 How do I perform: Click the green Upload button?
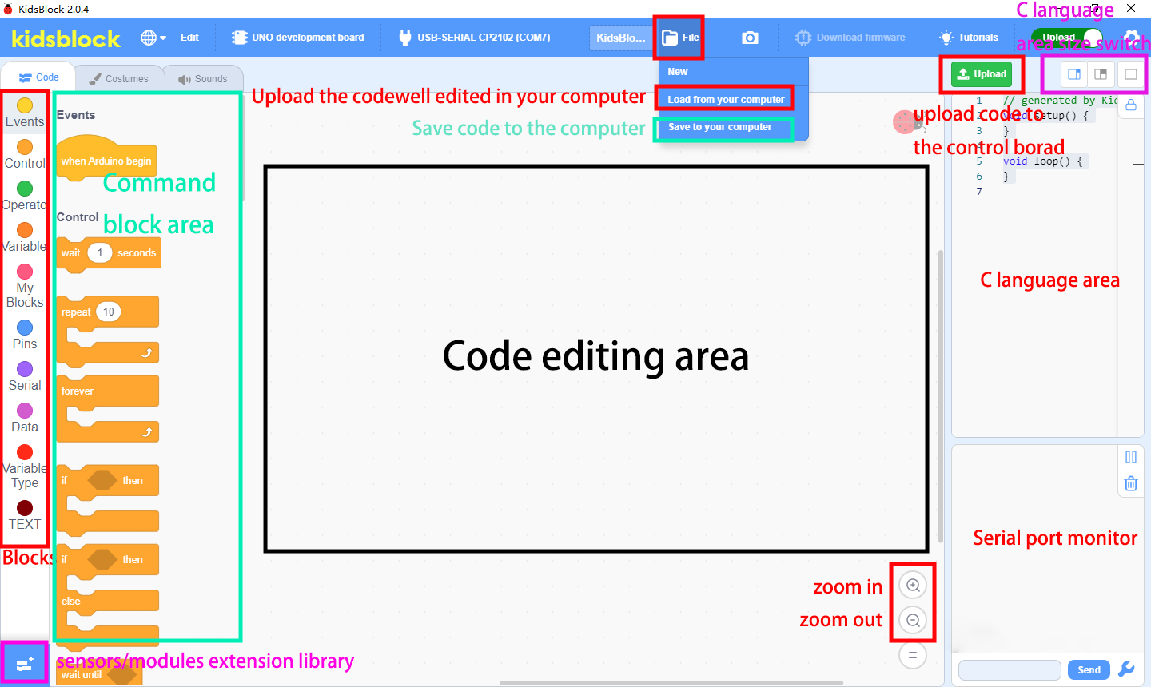[982, 74]
